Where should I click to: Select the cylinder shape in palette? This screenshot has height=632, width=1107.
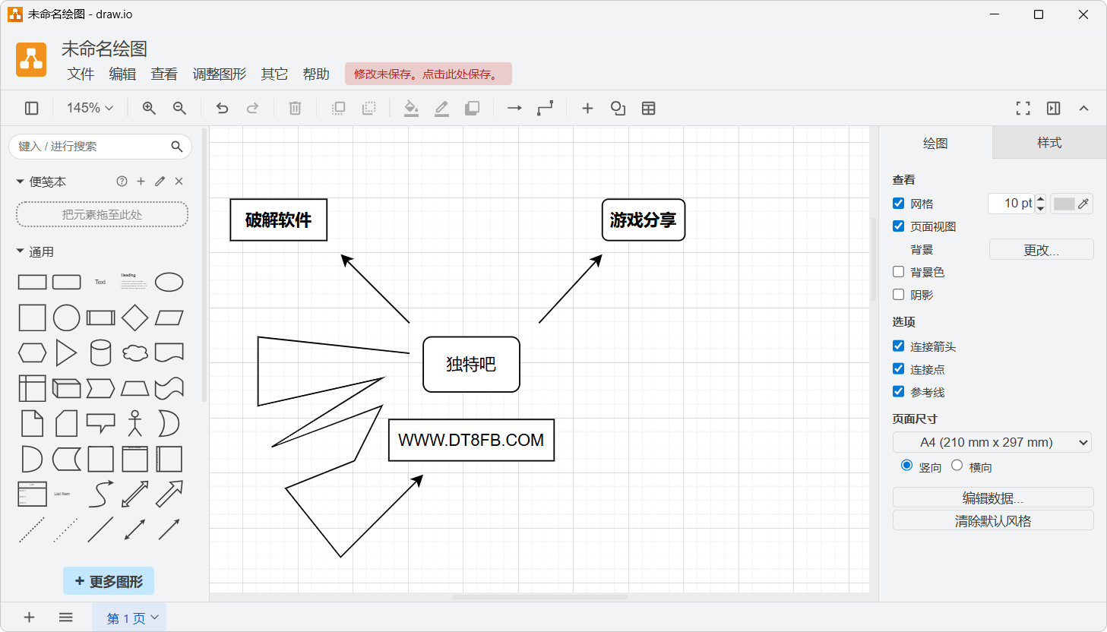click(x=100, y=353)
